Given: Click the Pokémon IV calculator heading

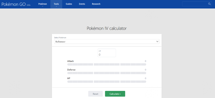Looking at the screenshot, I should (107, 28).
